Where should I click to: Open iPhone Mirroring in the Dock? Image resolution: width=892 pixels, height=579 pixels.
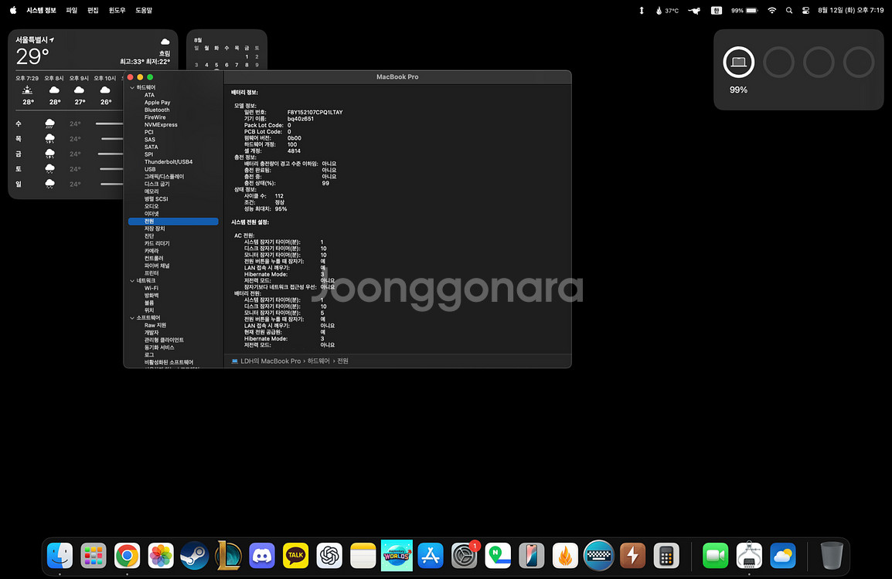point(531,555)
